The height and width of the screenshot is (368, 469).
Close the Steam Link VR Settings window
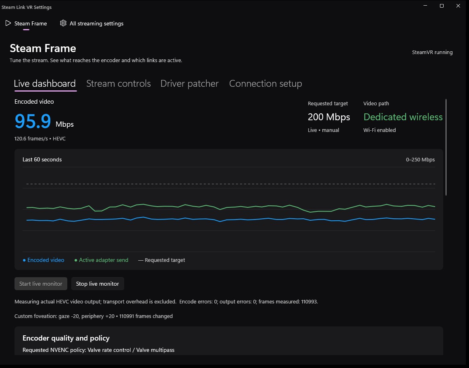click(x=458, y=6)
